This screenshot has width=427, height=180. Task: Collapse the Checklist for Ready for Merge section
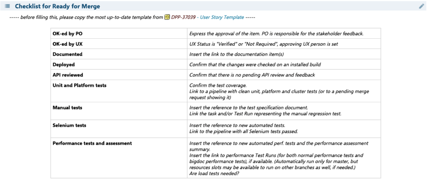click(58, 6)
